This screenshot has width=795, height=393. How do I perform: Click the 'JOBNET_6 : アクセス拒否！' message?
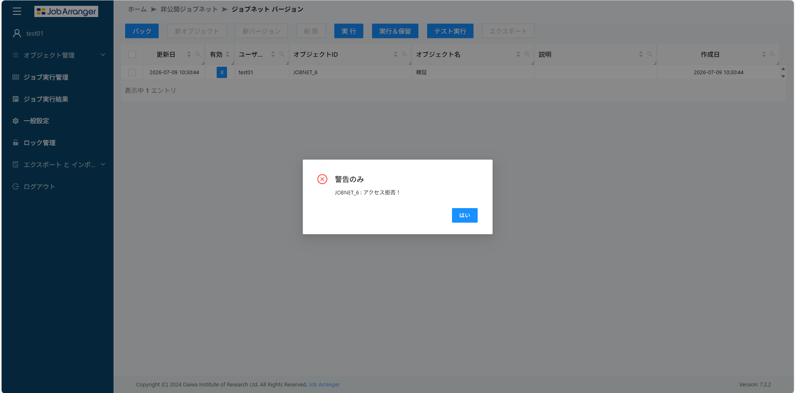click(367, 192)
